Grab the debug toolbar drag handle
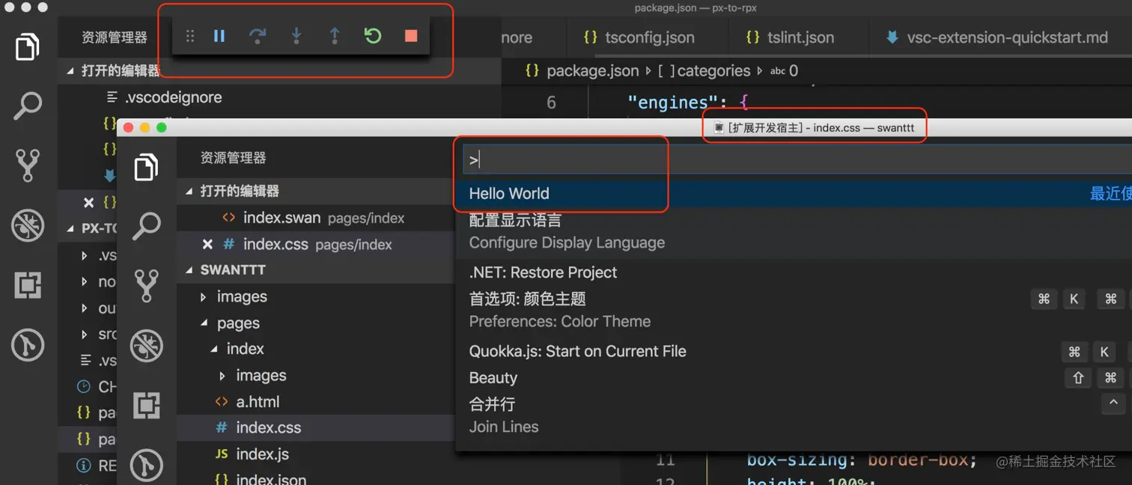This screenshot has width=1132, height=485. click(190, 36)
